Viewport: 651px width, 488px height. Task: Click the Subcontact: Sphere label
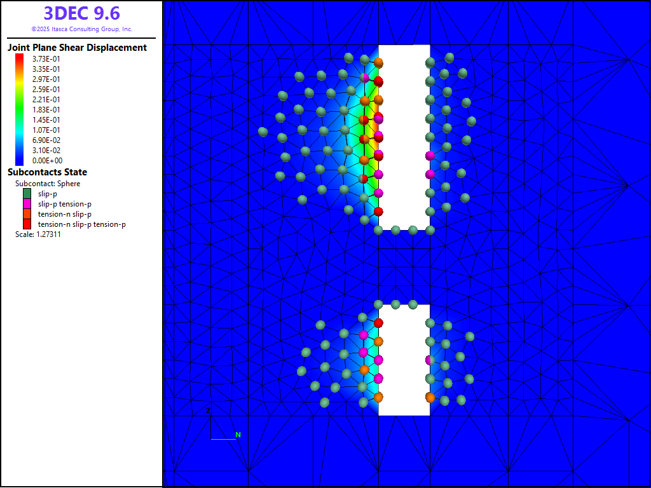point(48,184)
